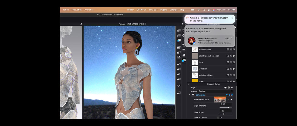Open the light folder icon in Property Editor
297x126 pixels.
coord(225,87)
